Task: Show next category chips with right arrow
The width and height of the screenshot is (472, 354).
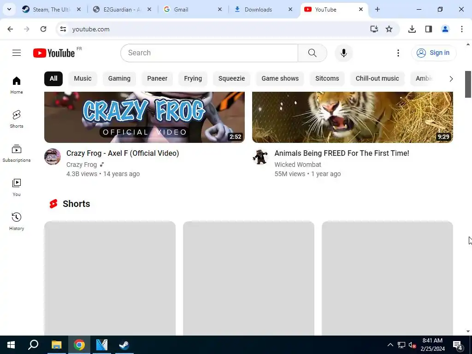Action: [451, 79]
